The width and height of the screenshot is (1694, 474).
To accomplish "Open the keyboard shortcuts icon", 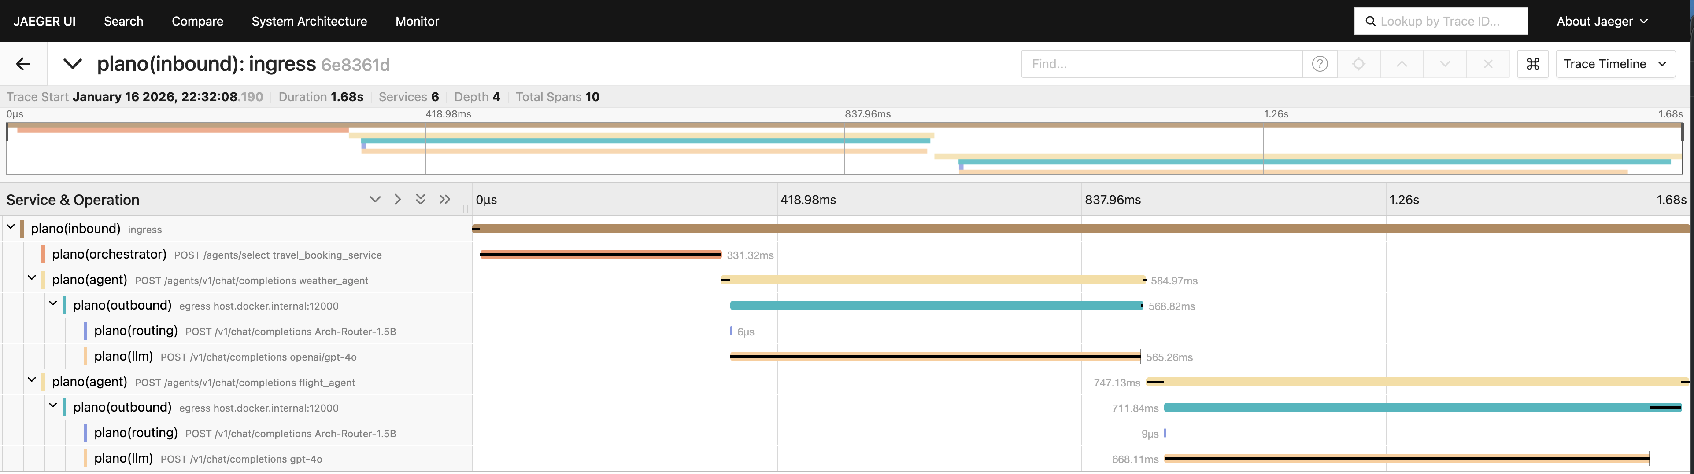I will click(1533, 64).
